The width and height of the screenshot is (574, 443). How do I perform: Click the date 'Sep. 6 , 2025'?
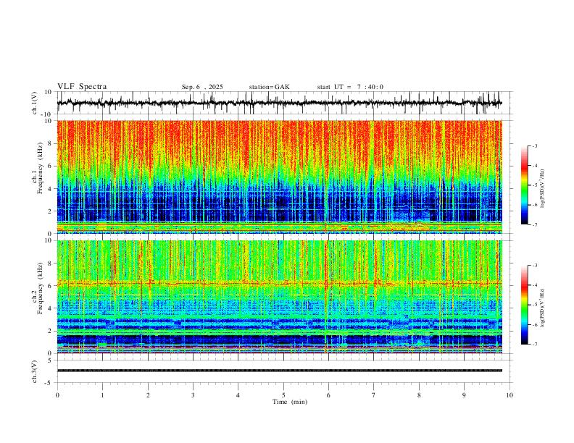click(202, 87)
